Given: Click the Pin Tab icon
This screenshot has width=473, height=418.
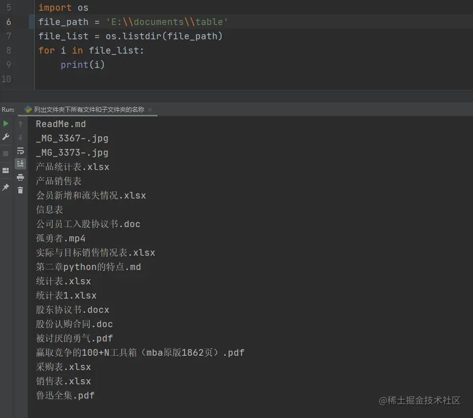Looking at the screenshot, I should [x=6, y=187].
